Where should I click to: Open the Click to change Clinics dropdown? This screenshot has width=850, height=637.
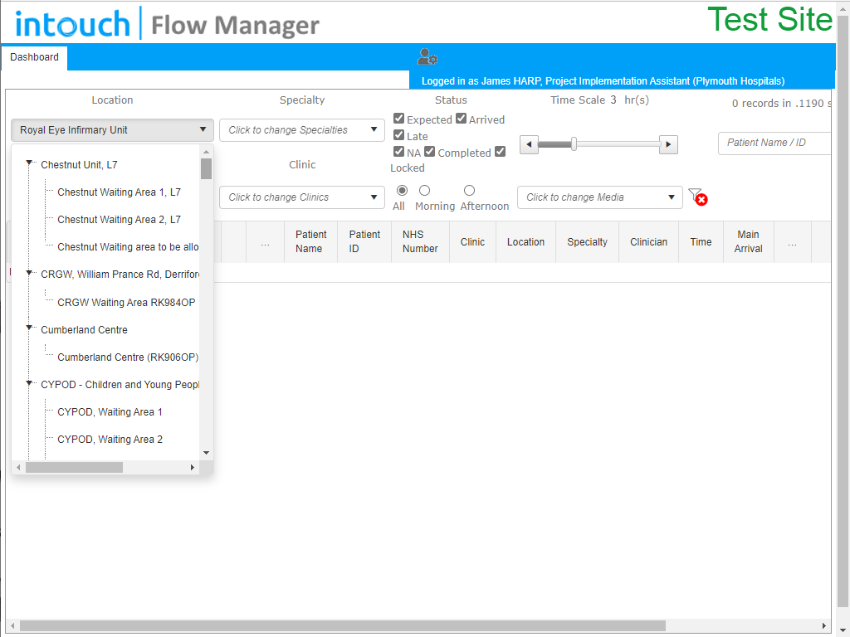[302, 197]
